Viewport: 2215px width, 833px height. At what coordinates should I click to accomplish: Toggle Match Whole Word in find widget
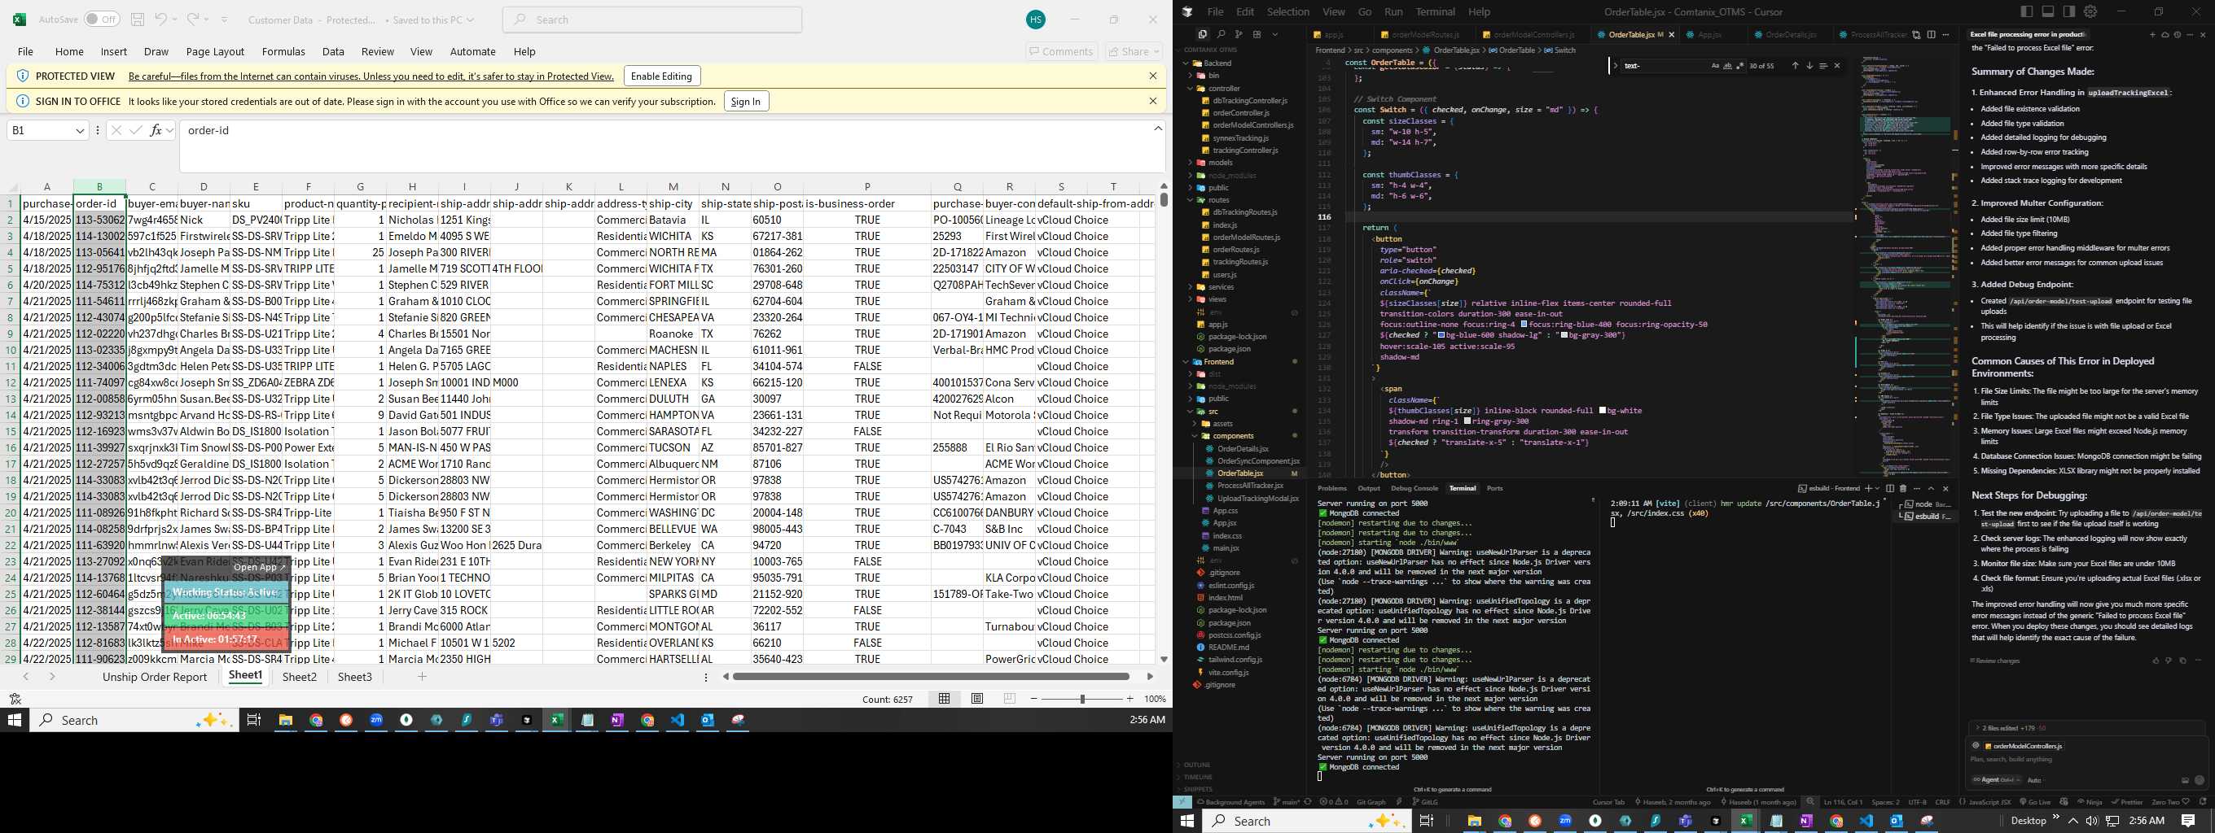[1727, 66]
